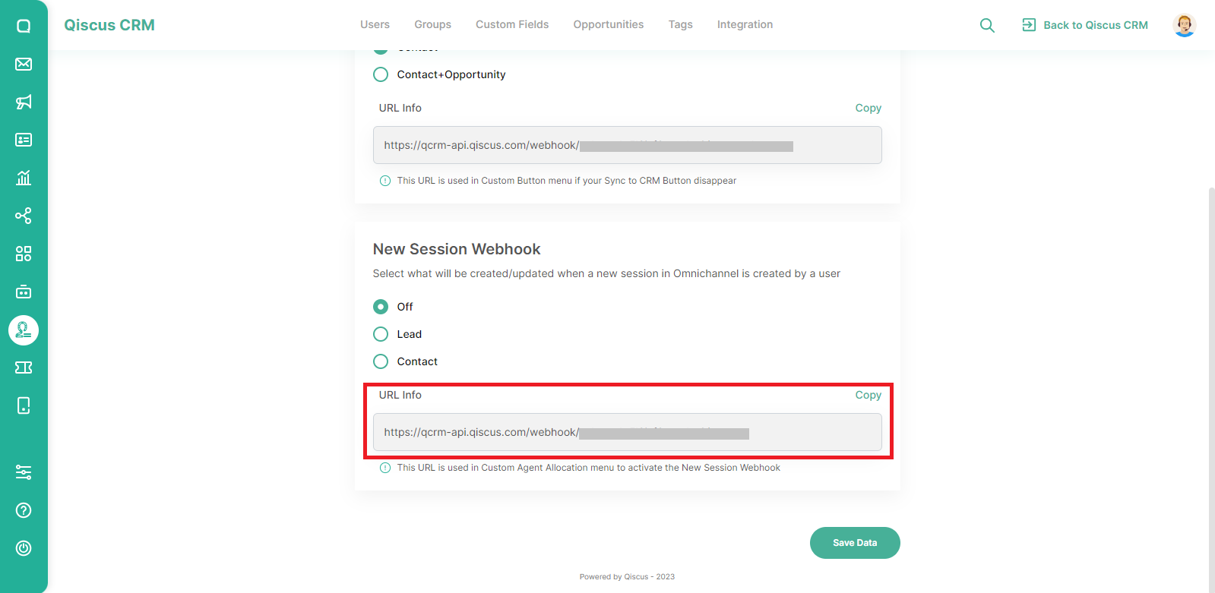Image resolution: width=1215 pixels, height=593 pixels.
Task: Switch to the Opportunities tab
Action: pos(609,24)
